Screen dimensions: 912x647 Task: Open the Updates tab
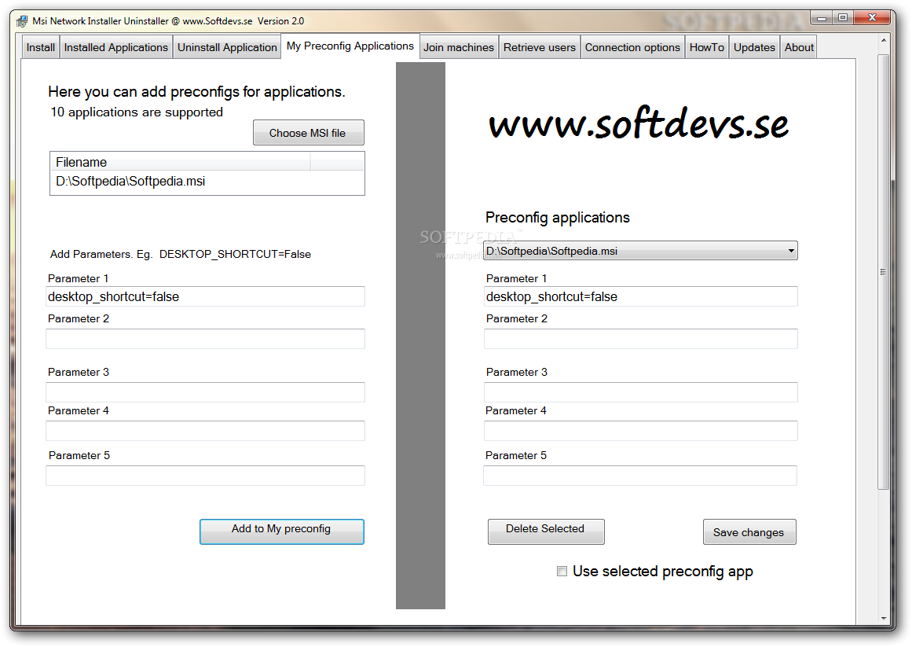click(x=754, y=47)
